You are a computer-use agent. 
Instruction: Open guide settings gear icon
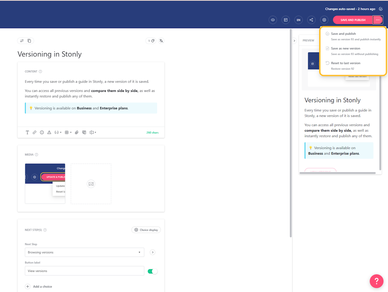coord(324,20)
